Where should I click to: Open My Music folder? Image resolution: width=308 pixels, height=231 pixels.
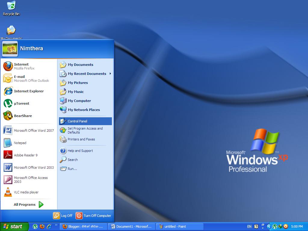pyautogui.click(x=85, y=92)
